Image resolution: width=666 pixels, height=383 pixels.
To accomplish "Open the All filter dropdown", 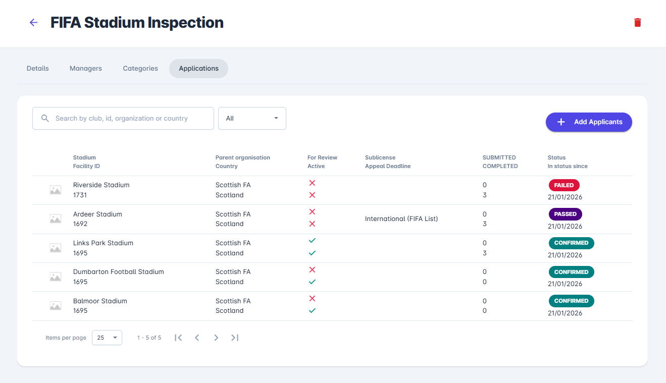I will 252,118.
